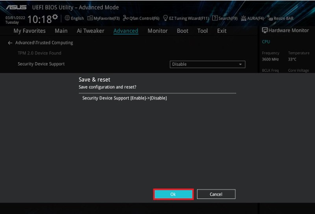This screenshot has height=214, width=315.
Task: Click the Resize BAR label
Action: pos(283,18)
